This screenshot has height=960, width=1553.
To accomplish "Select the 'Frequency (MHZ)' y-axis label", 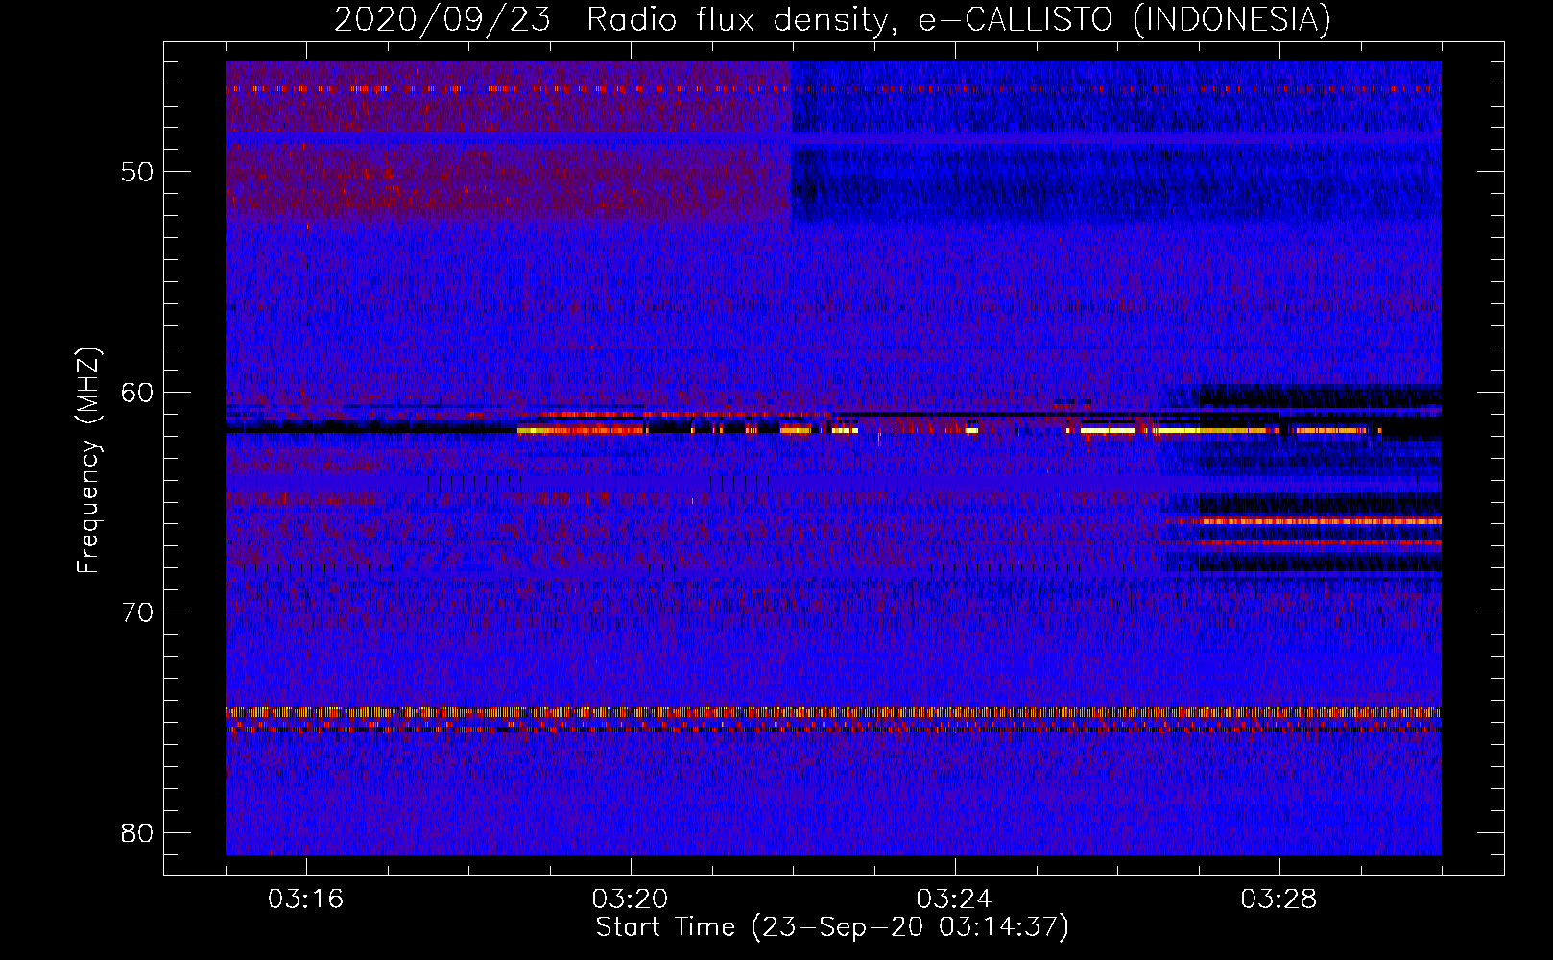I will 88,461.
